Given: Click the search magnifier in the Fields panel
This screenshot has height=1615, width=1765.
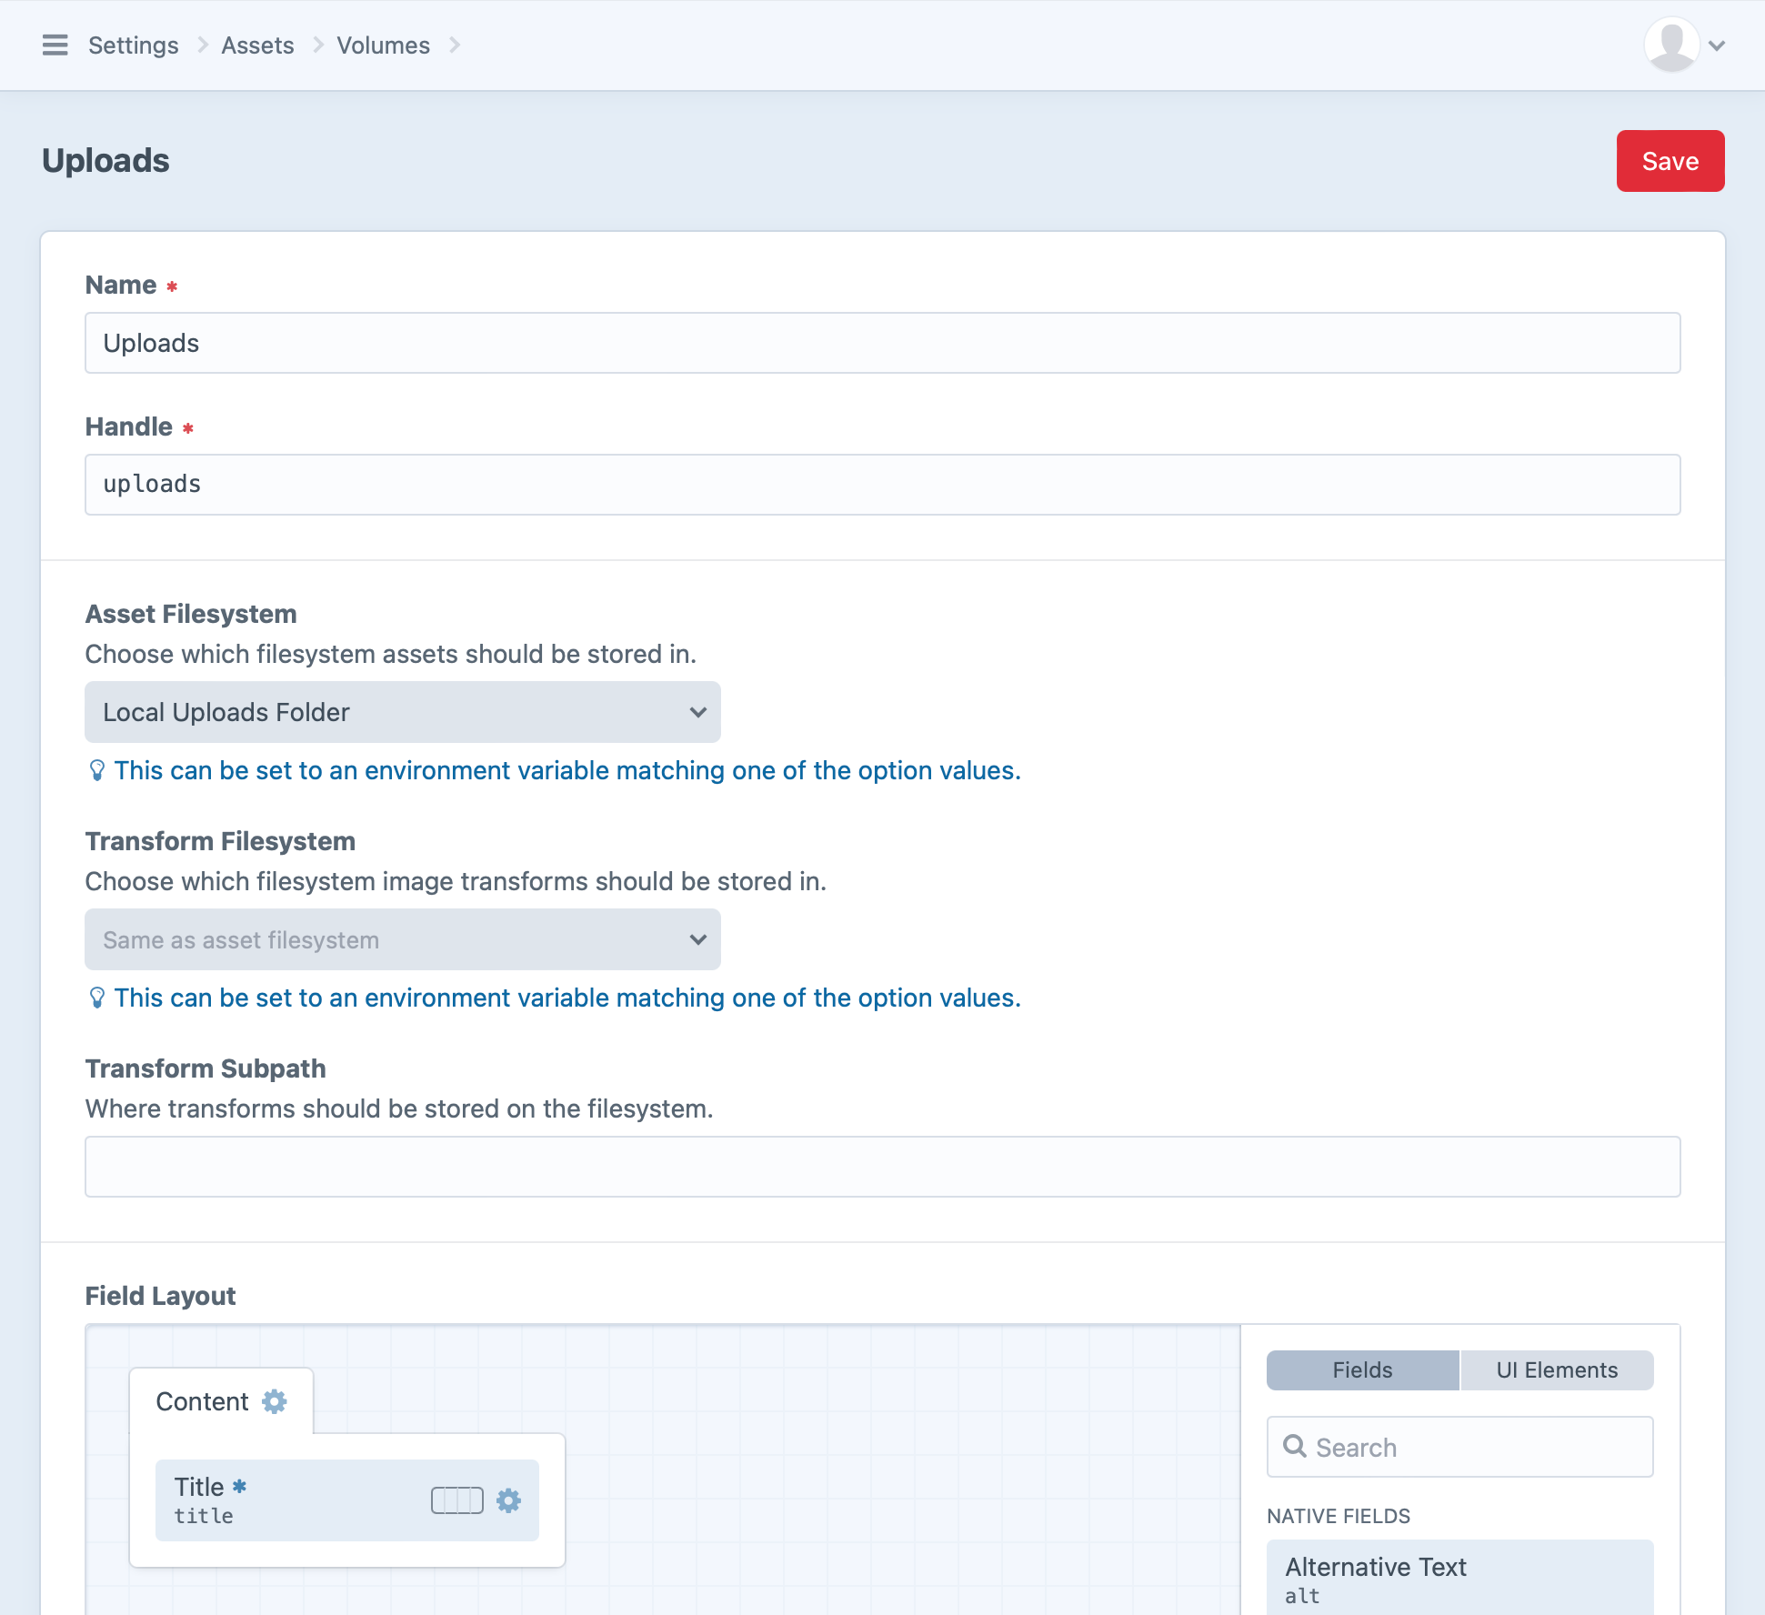Looking at the screenshot, I should 1295,1447.
